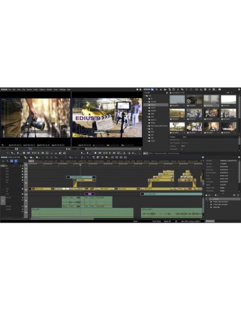This screenshot has height=311, width=241.
Task: Stop playback in the right recorder monitor
Action: point(96,153)
